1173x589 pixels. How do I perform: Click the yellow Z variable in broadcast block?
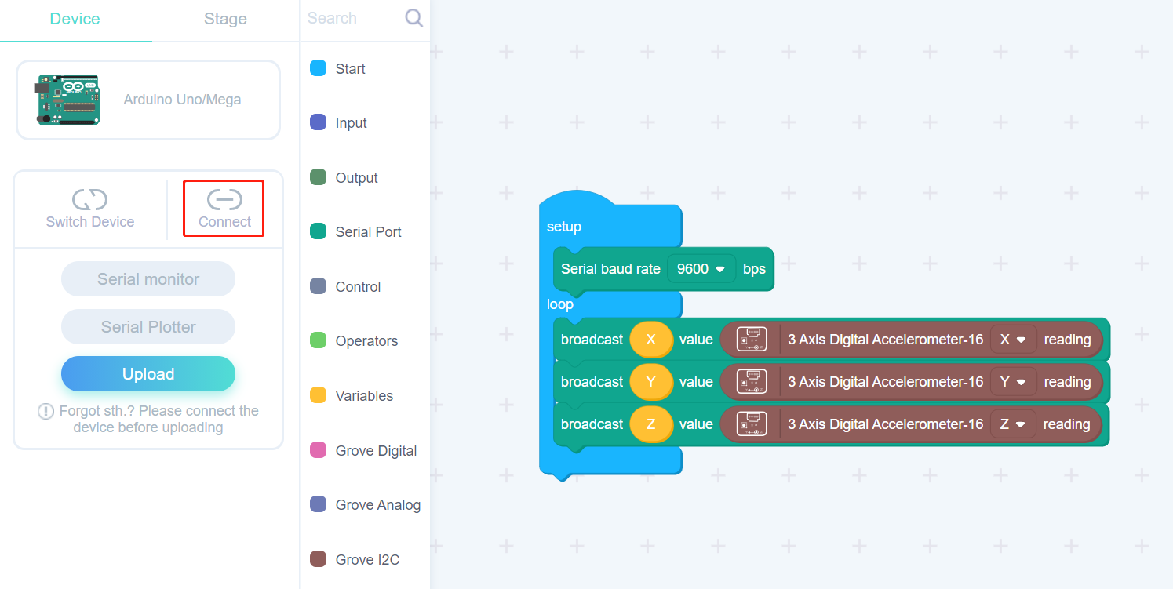[650, 424]
